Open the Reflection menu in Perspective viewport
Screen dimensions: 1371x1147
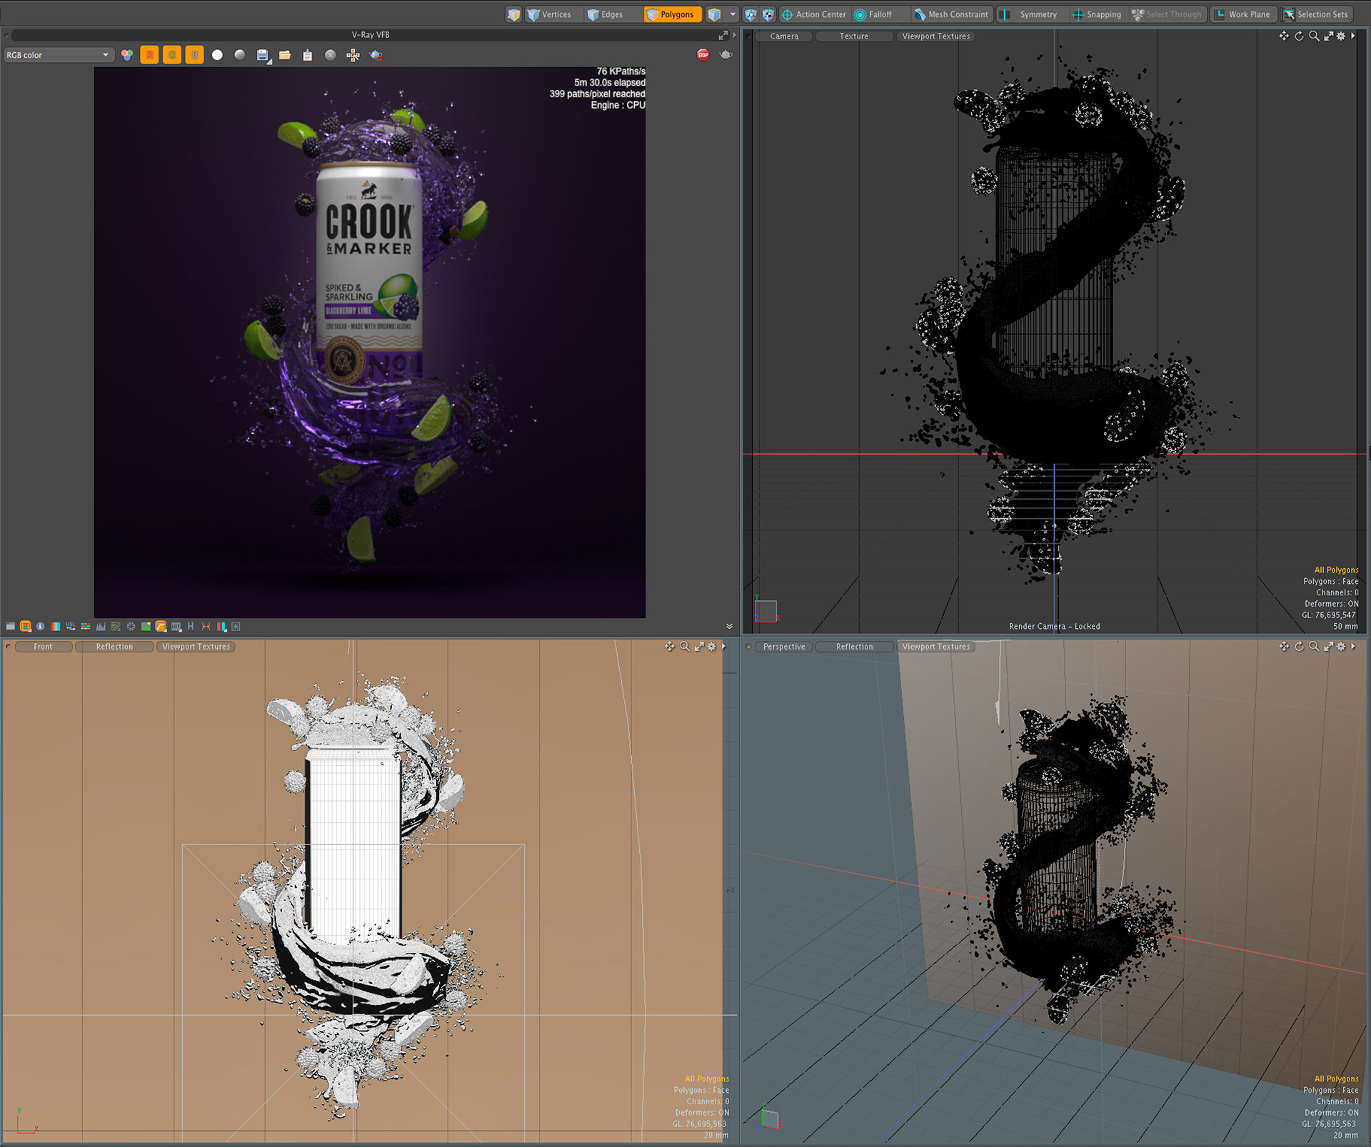click(854, 647)
